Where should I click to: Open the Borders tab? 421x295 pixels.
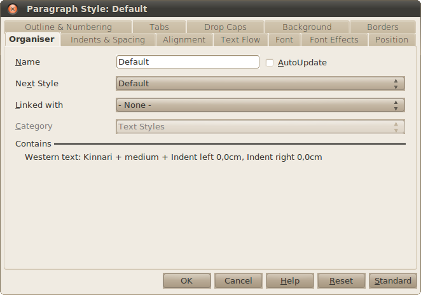pos(382,27)
